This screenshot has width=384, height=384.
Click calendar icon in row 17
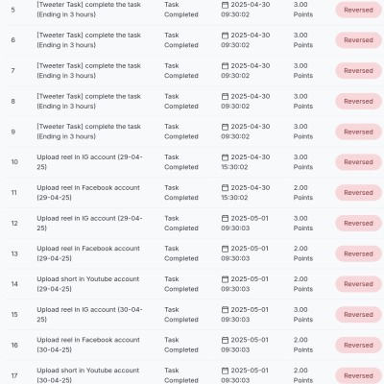click(x=225, y=371)
